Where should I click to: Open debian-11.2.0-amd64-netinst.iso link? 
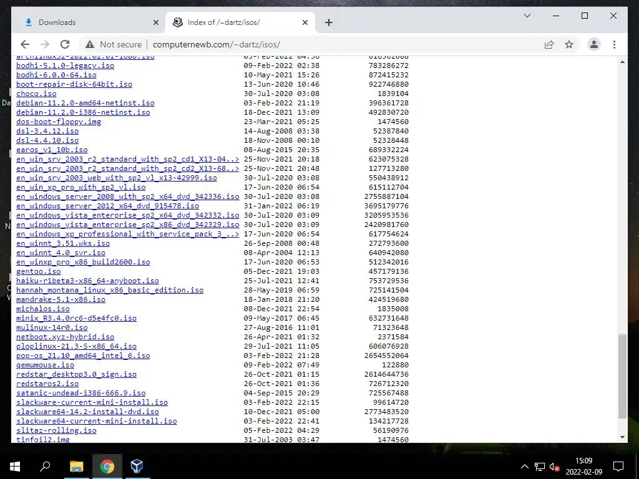(85, 103)
